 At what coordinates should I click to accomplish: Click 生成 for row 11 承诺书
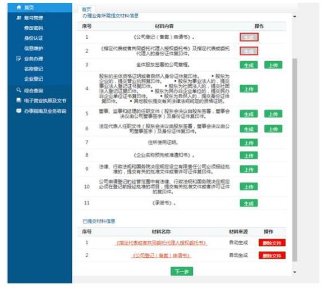249,203
